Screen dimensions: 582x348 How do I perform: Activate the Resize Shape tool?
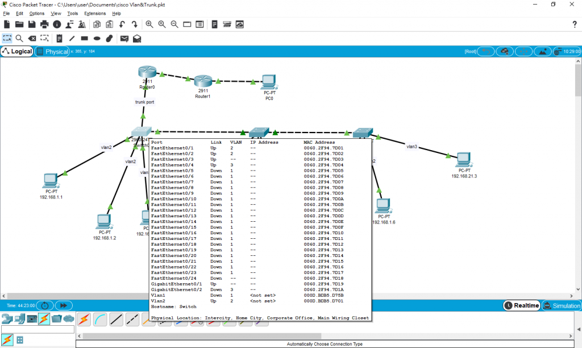(44, 38)
